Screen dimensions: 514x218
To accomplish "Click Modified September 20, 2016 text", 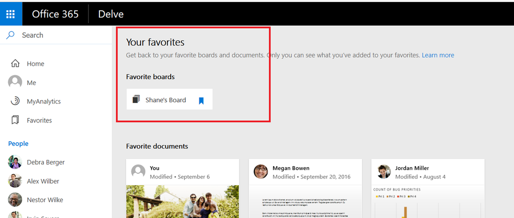I will click(312, 177).
